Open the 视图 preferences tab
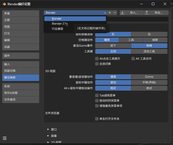This screenshot has height=145, width=173. click(x=21, y=27)
